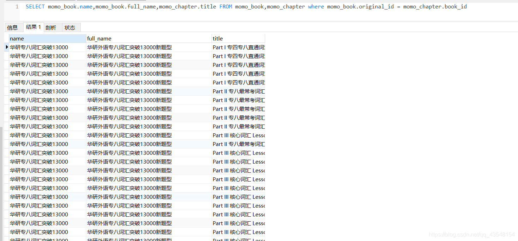Select the 结果 1 tab
518x241 pixels.
pos(33,27)
